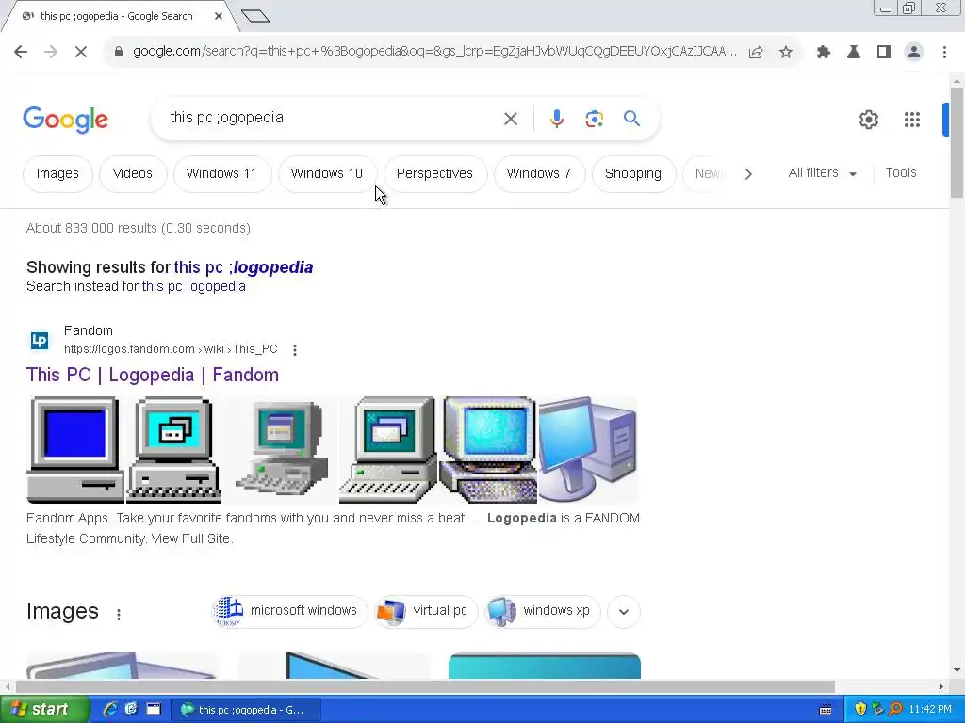Viewport: 965px width, 723px height.
Task: Select the Windows 11 filter chip
Action: pos(221,174)
